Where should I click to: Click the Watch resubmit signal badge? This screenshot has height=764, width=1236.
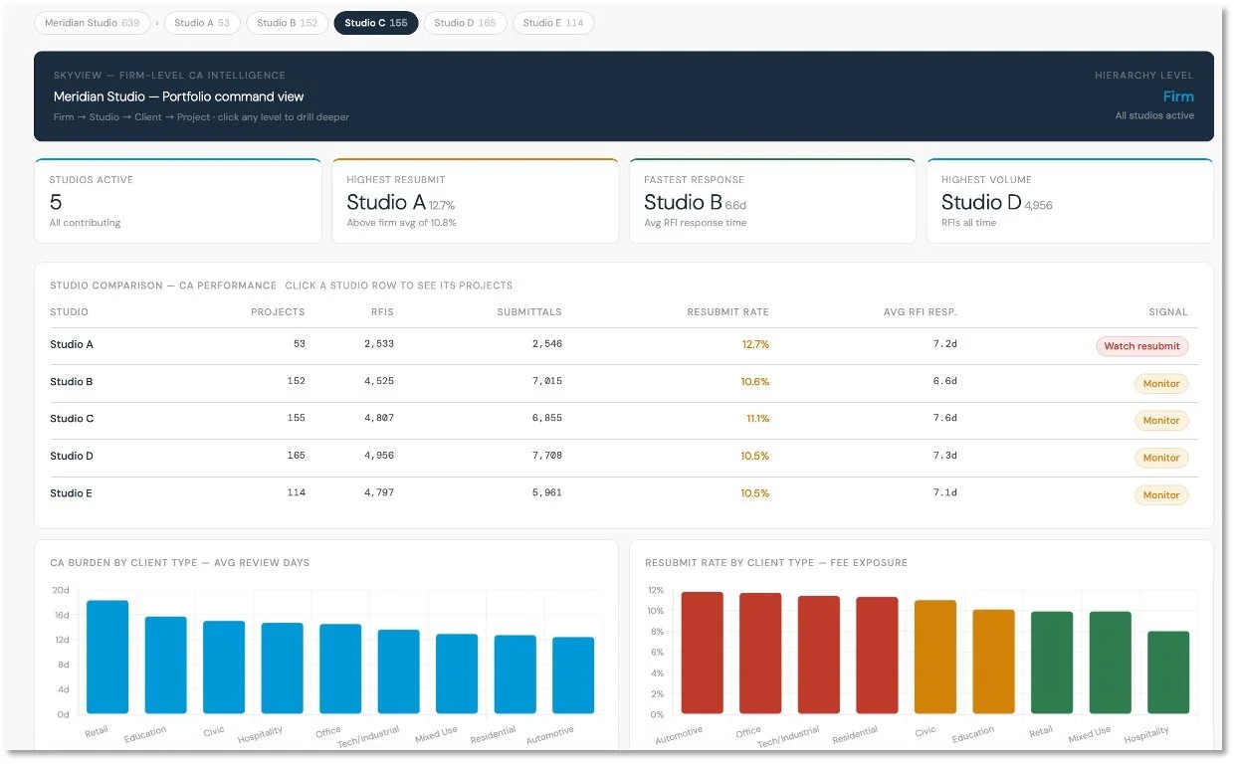point(1142,346)
